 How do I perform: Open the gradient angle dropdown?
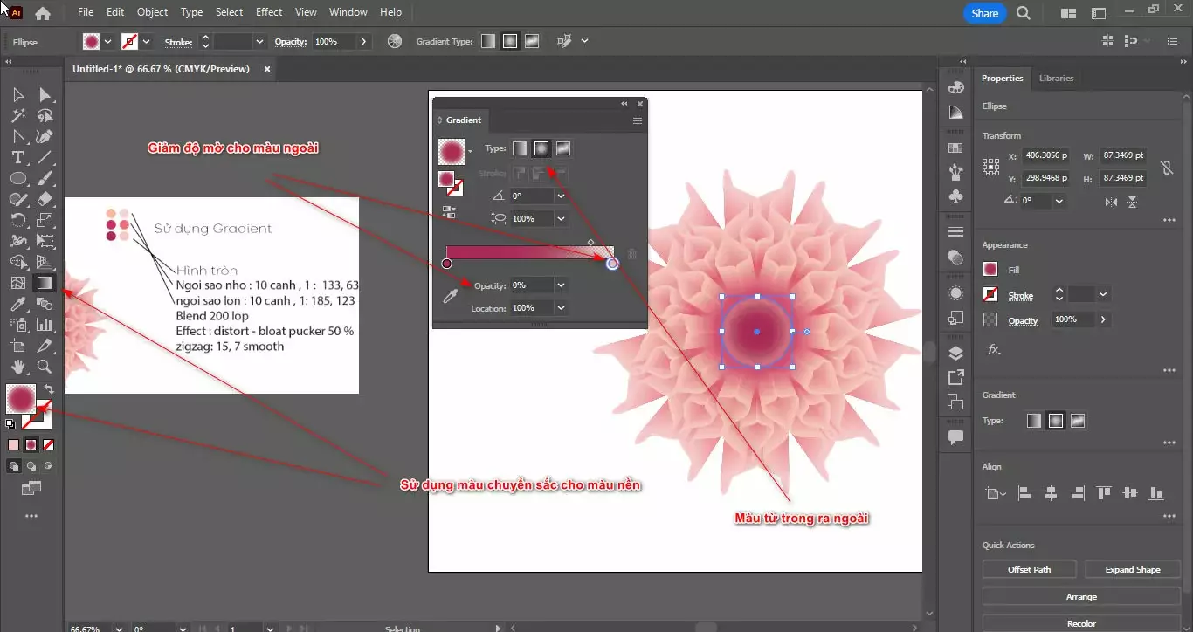(561, 196)
